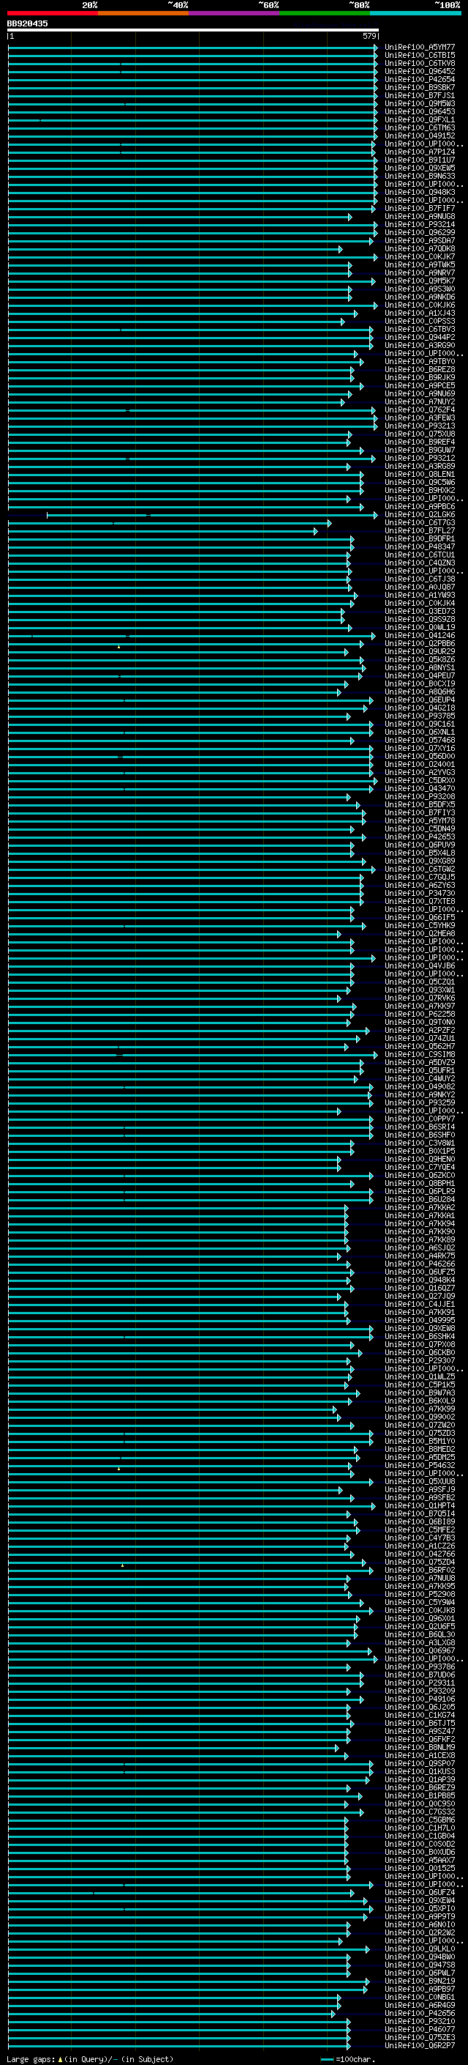Select hit UniRef100_P62258

pyautogui.click(x=420, y=1014)
